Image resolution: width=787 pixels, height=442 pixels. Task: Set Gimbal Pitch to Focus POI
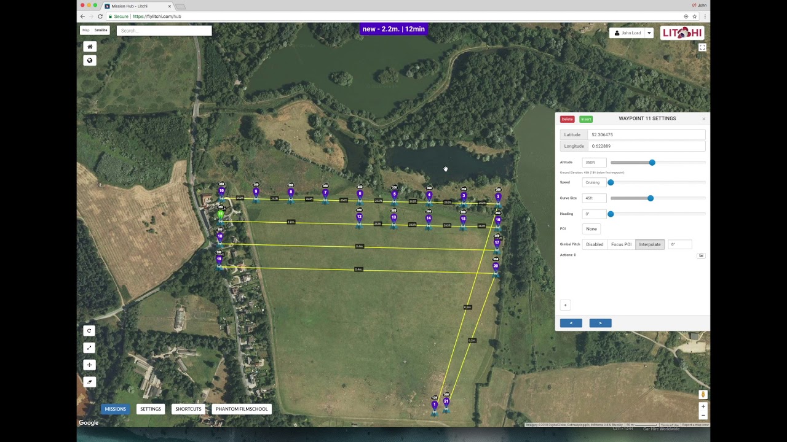pos(621,244)
